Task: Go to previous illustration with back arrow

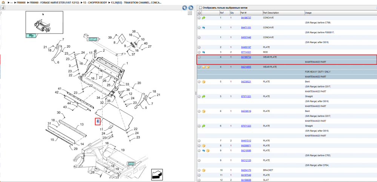Action: (x=185, y=8)
